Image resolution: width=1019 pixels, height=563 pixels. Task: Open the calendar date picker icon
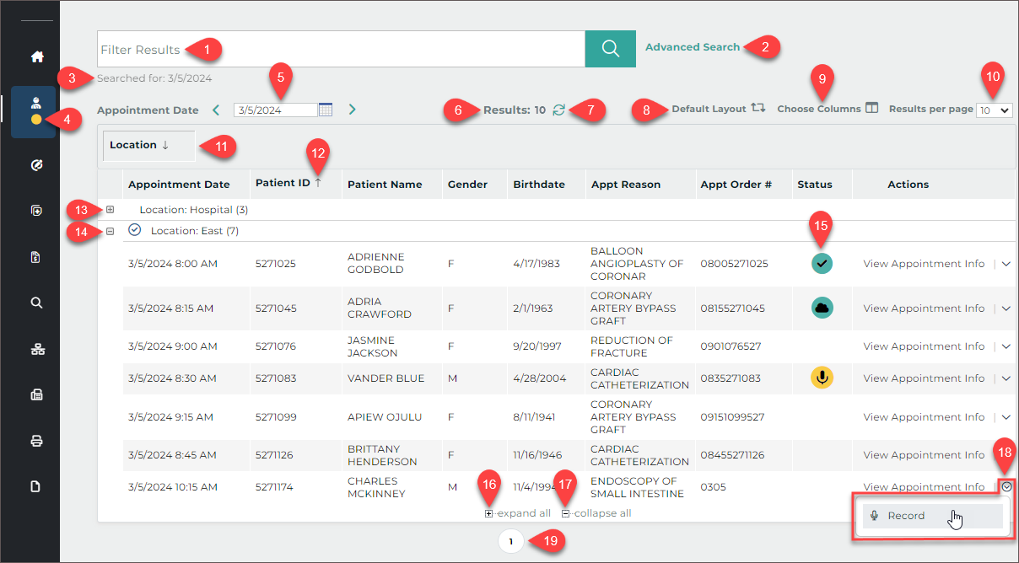coord(326,110)
